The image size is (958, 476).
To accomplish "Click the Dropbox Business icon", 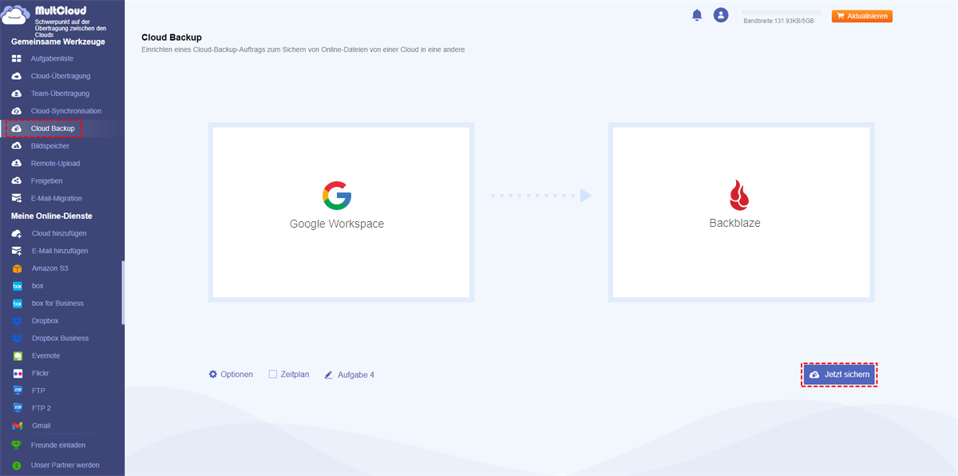I will pyautogui.click(x=17, y=339).
